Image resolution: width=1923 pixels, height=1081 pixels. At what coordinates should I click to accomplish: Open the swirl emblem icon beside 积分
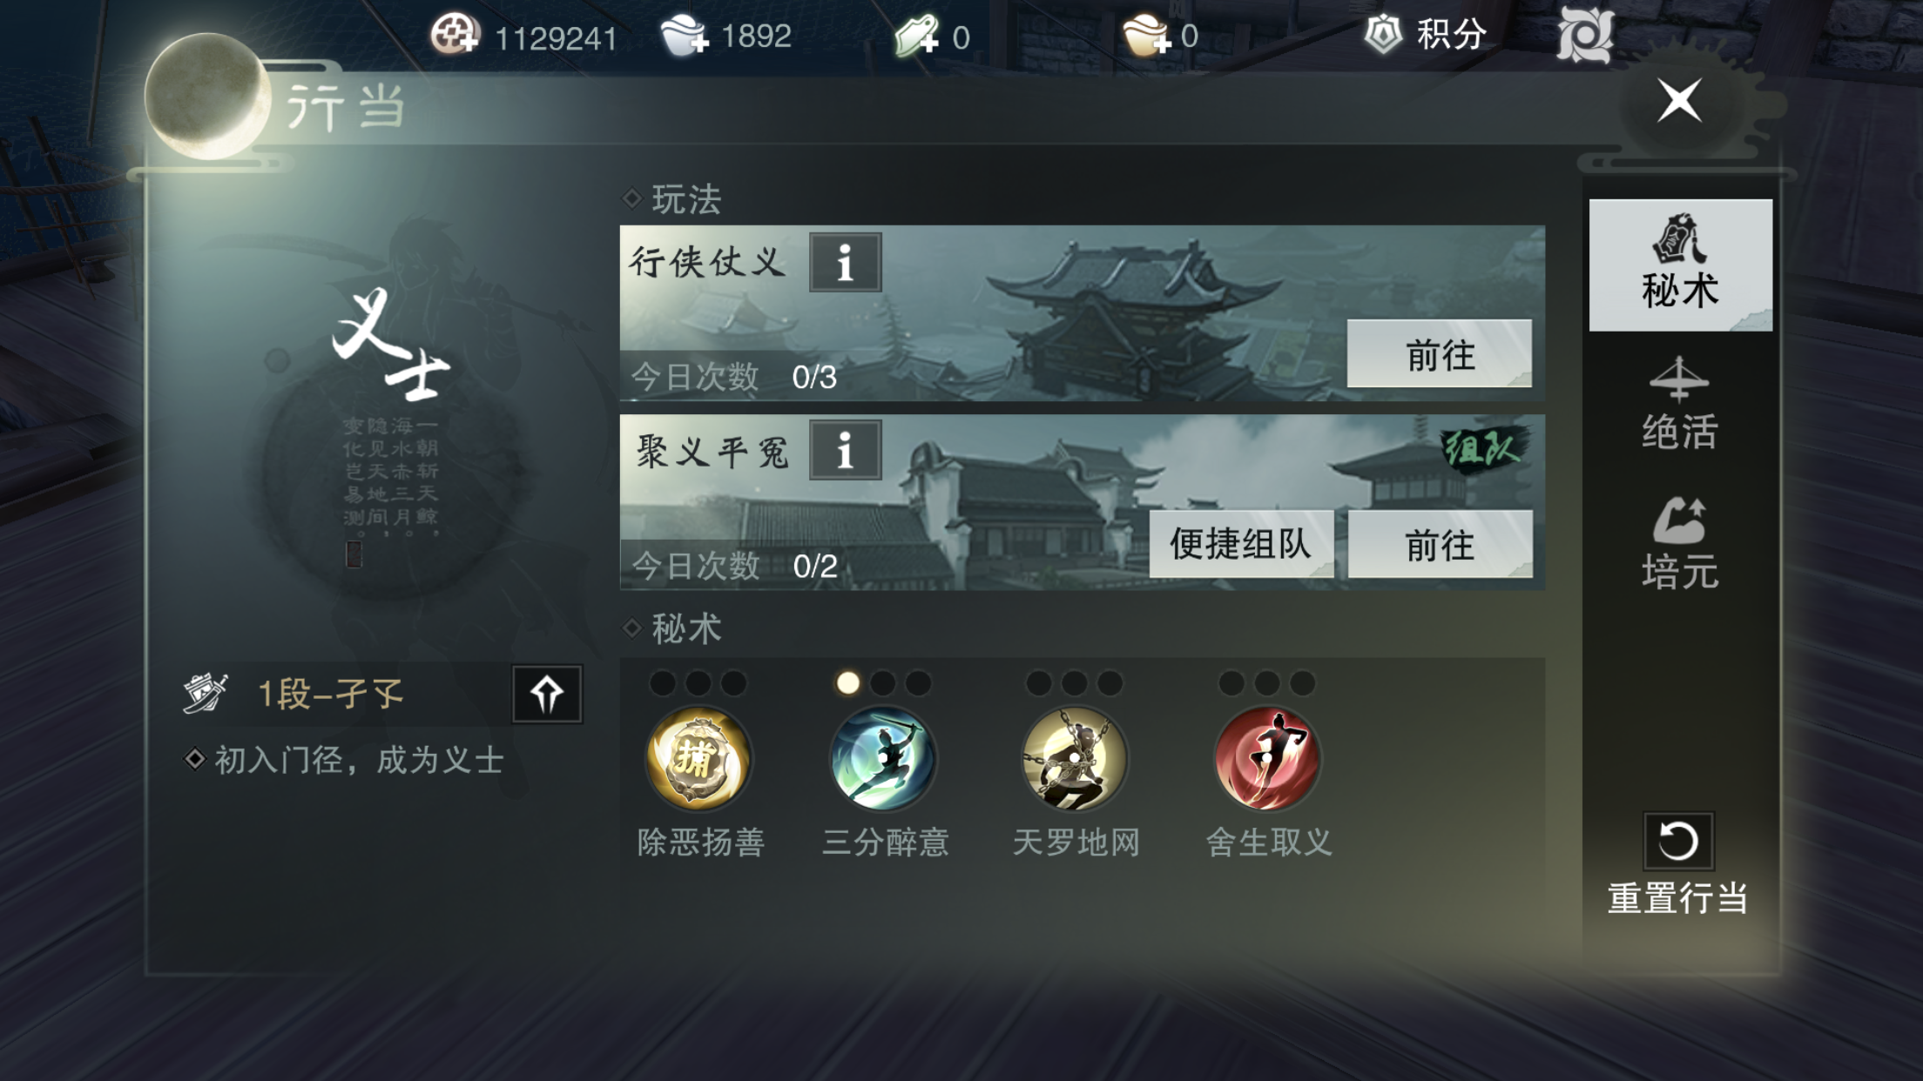coord(1585,35)
